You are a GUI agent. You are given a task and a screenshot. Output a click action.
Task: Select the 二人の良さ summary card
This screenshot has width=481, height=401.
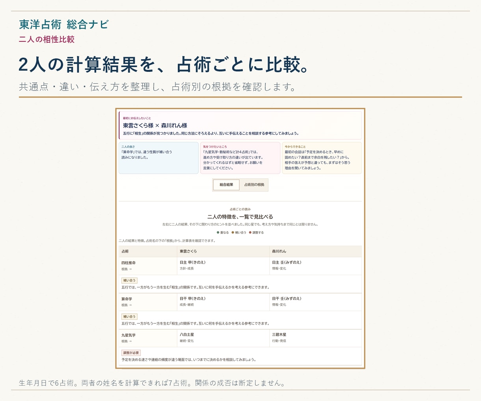[158, 158]
